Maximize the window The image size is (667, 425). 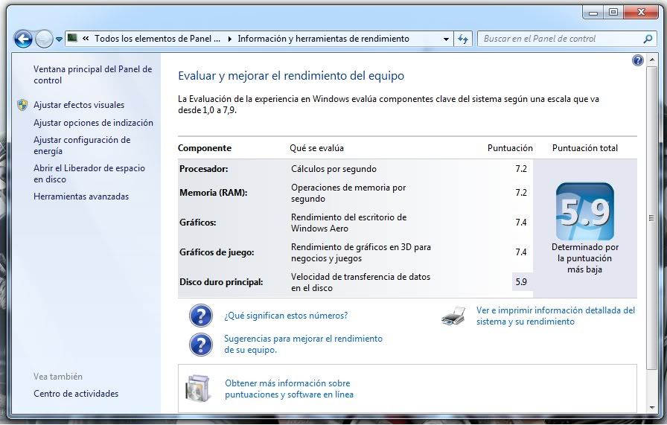(x=613, y=13)
